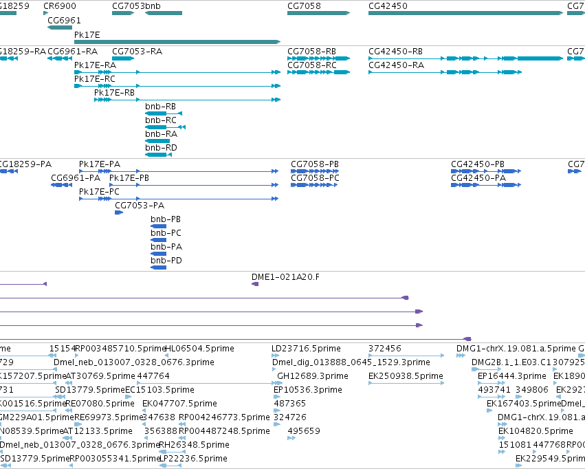Open the EC15103.5prime EST label

click(x=159, y=390)
